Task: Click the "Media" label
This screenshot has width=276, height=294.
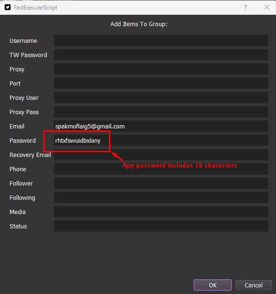Action: pyautogui.click(x=18, y=212)
